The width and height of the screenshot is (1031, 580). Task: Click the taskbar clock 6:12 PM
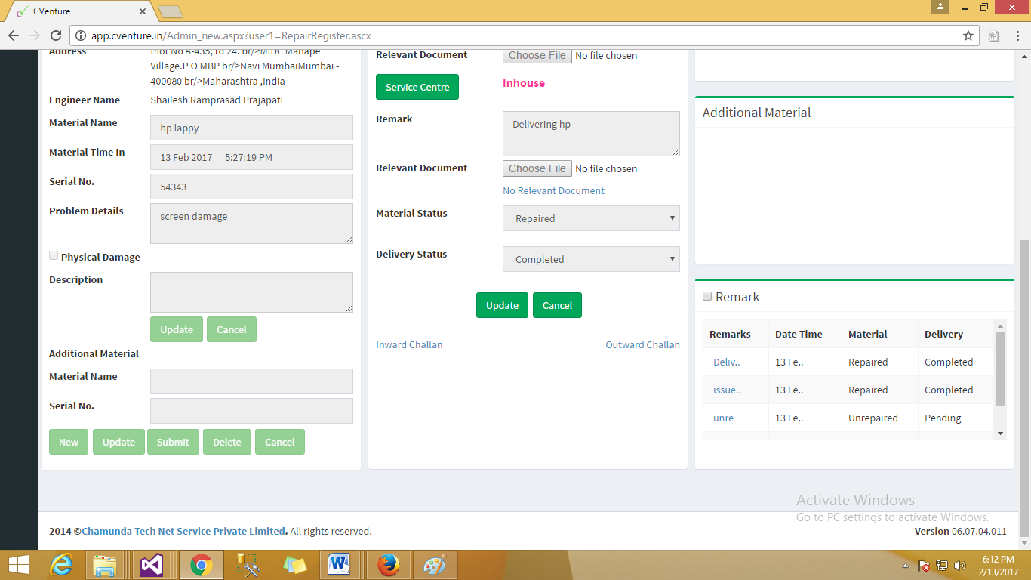coord(998,560)
